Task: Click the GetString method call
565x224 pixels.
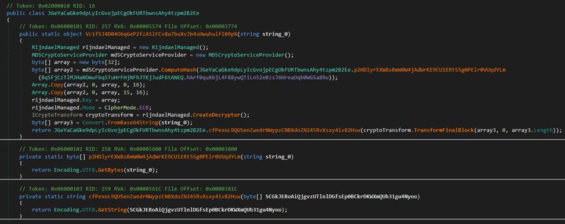Action: [112, 209]
